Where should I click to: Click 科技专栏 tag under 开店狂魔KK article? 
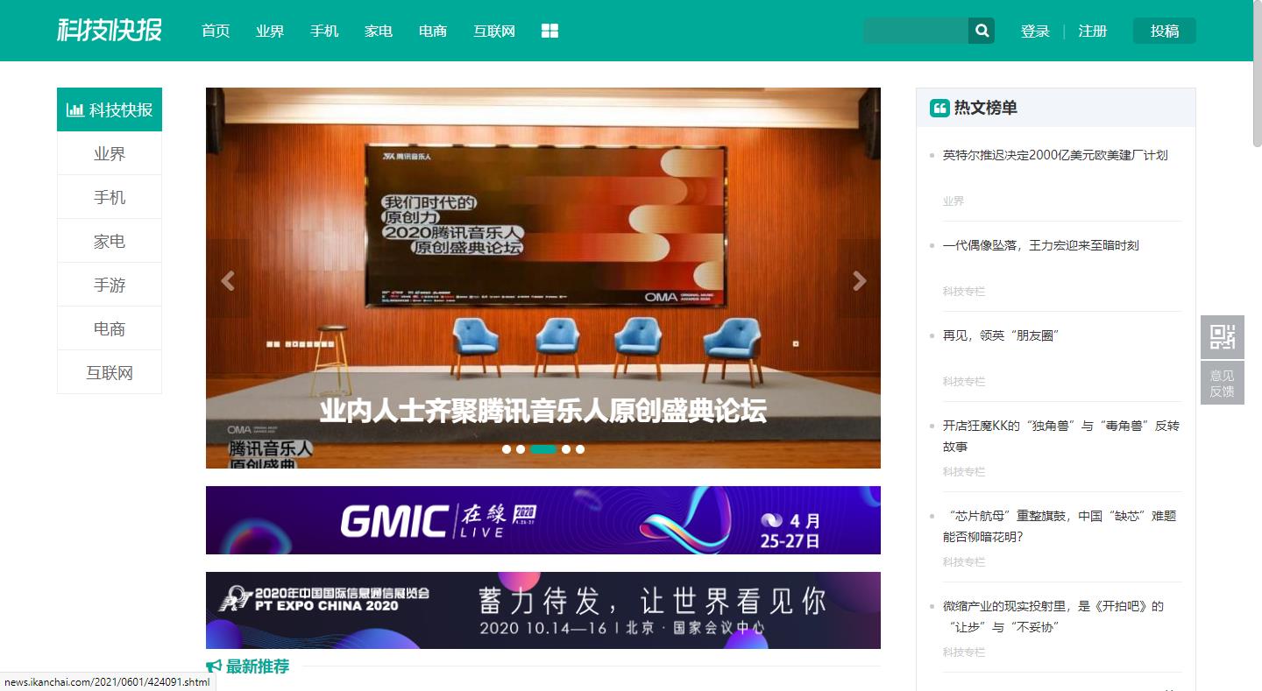coord(964,471)
